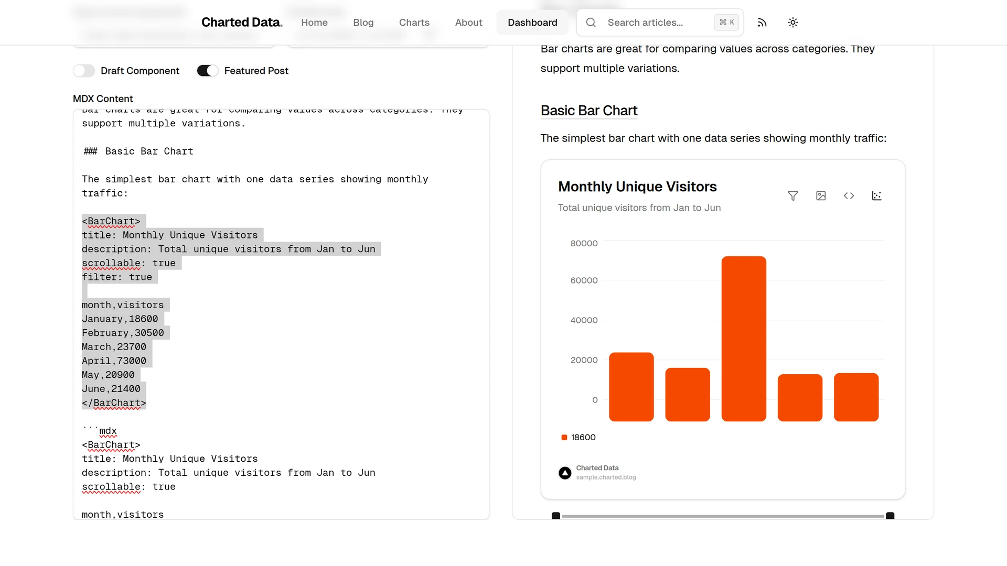Click the highlighted January,18600 line in editor
The height and width of the screenshot is (566, 1007).
(x=120, y=319)
